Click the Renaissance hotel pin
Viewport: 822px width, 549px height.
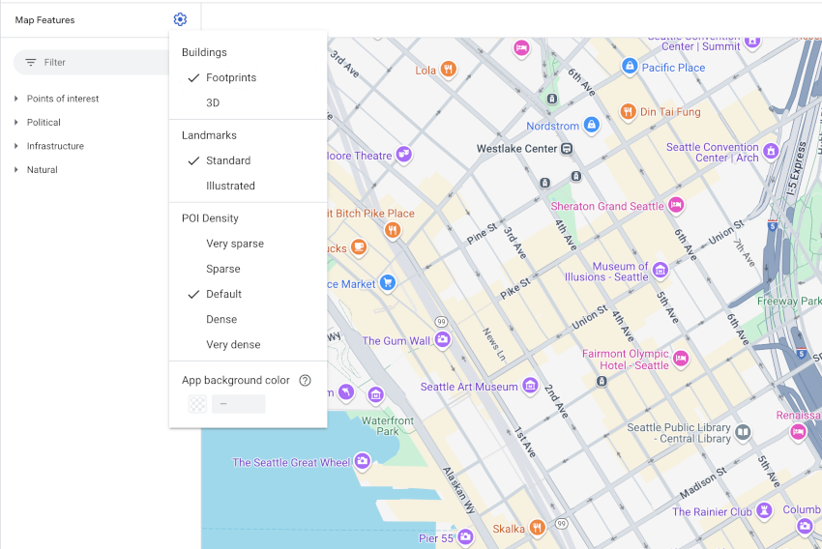pos(798,432)
